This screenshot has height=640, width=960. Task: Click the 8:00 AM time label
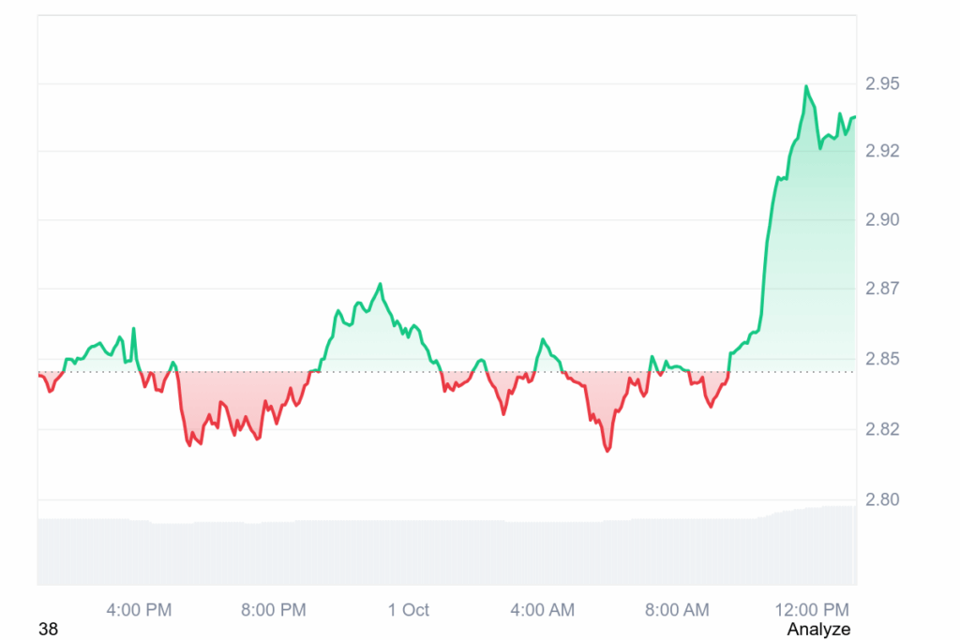(678, 610)
